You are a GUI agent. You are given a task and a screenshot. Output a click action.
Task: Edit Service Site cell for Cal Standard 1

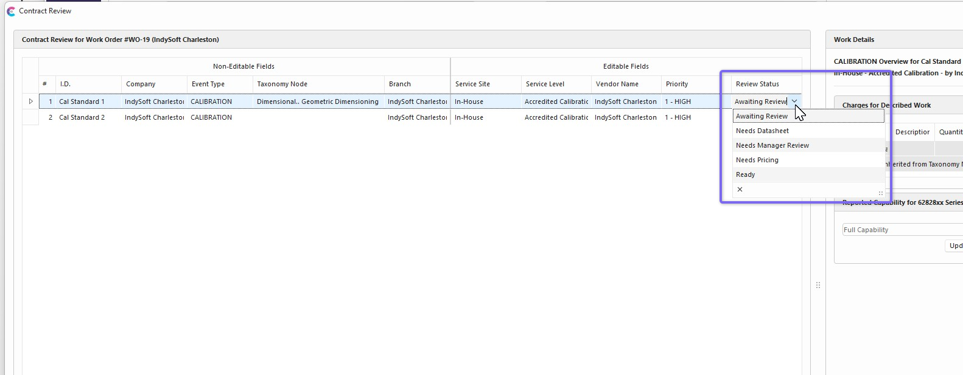coord(485,101)
